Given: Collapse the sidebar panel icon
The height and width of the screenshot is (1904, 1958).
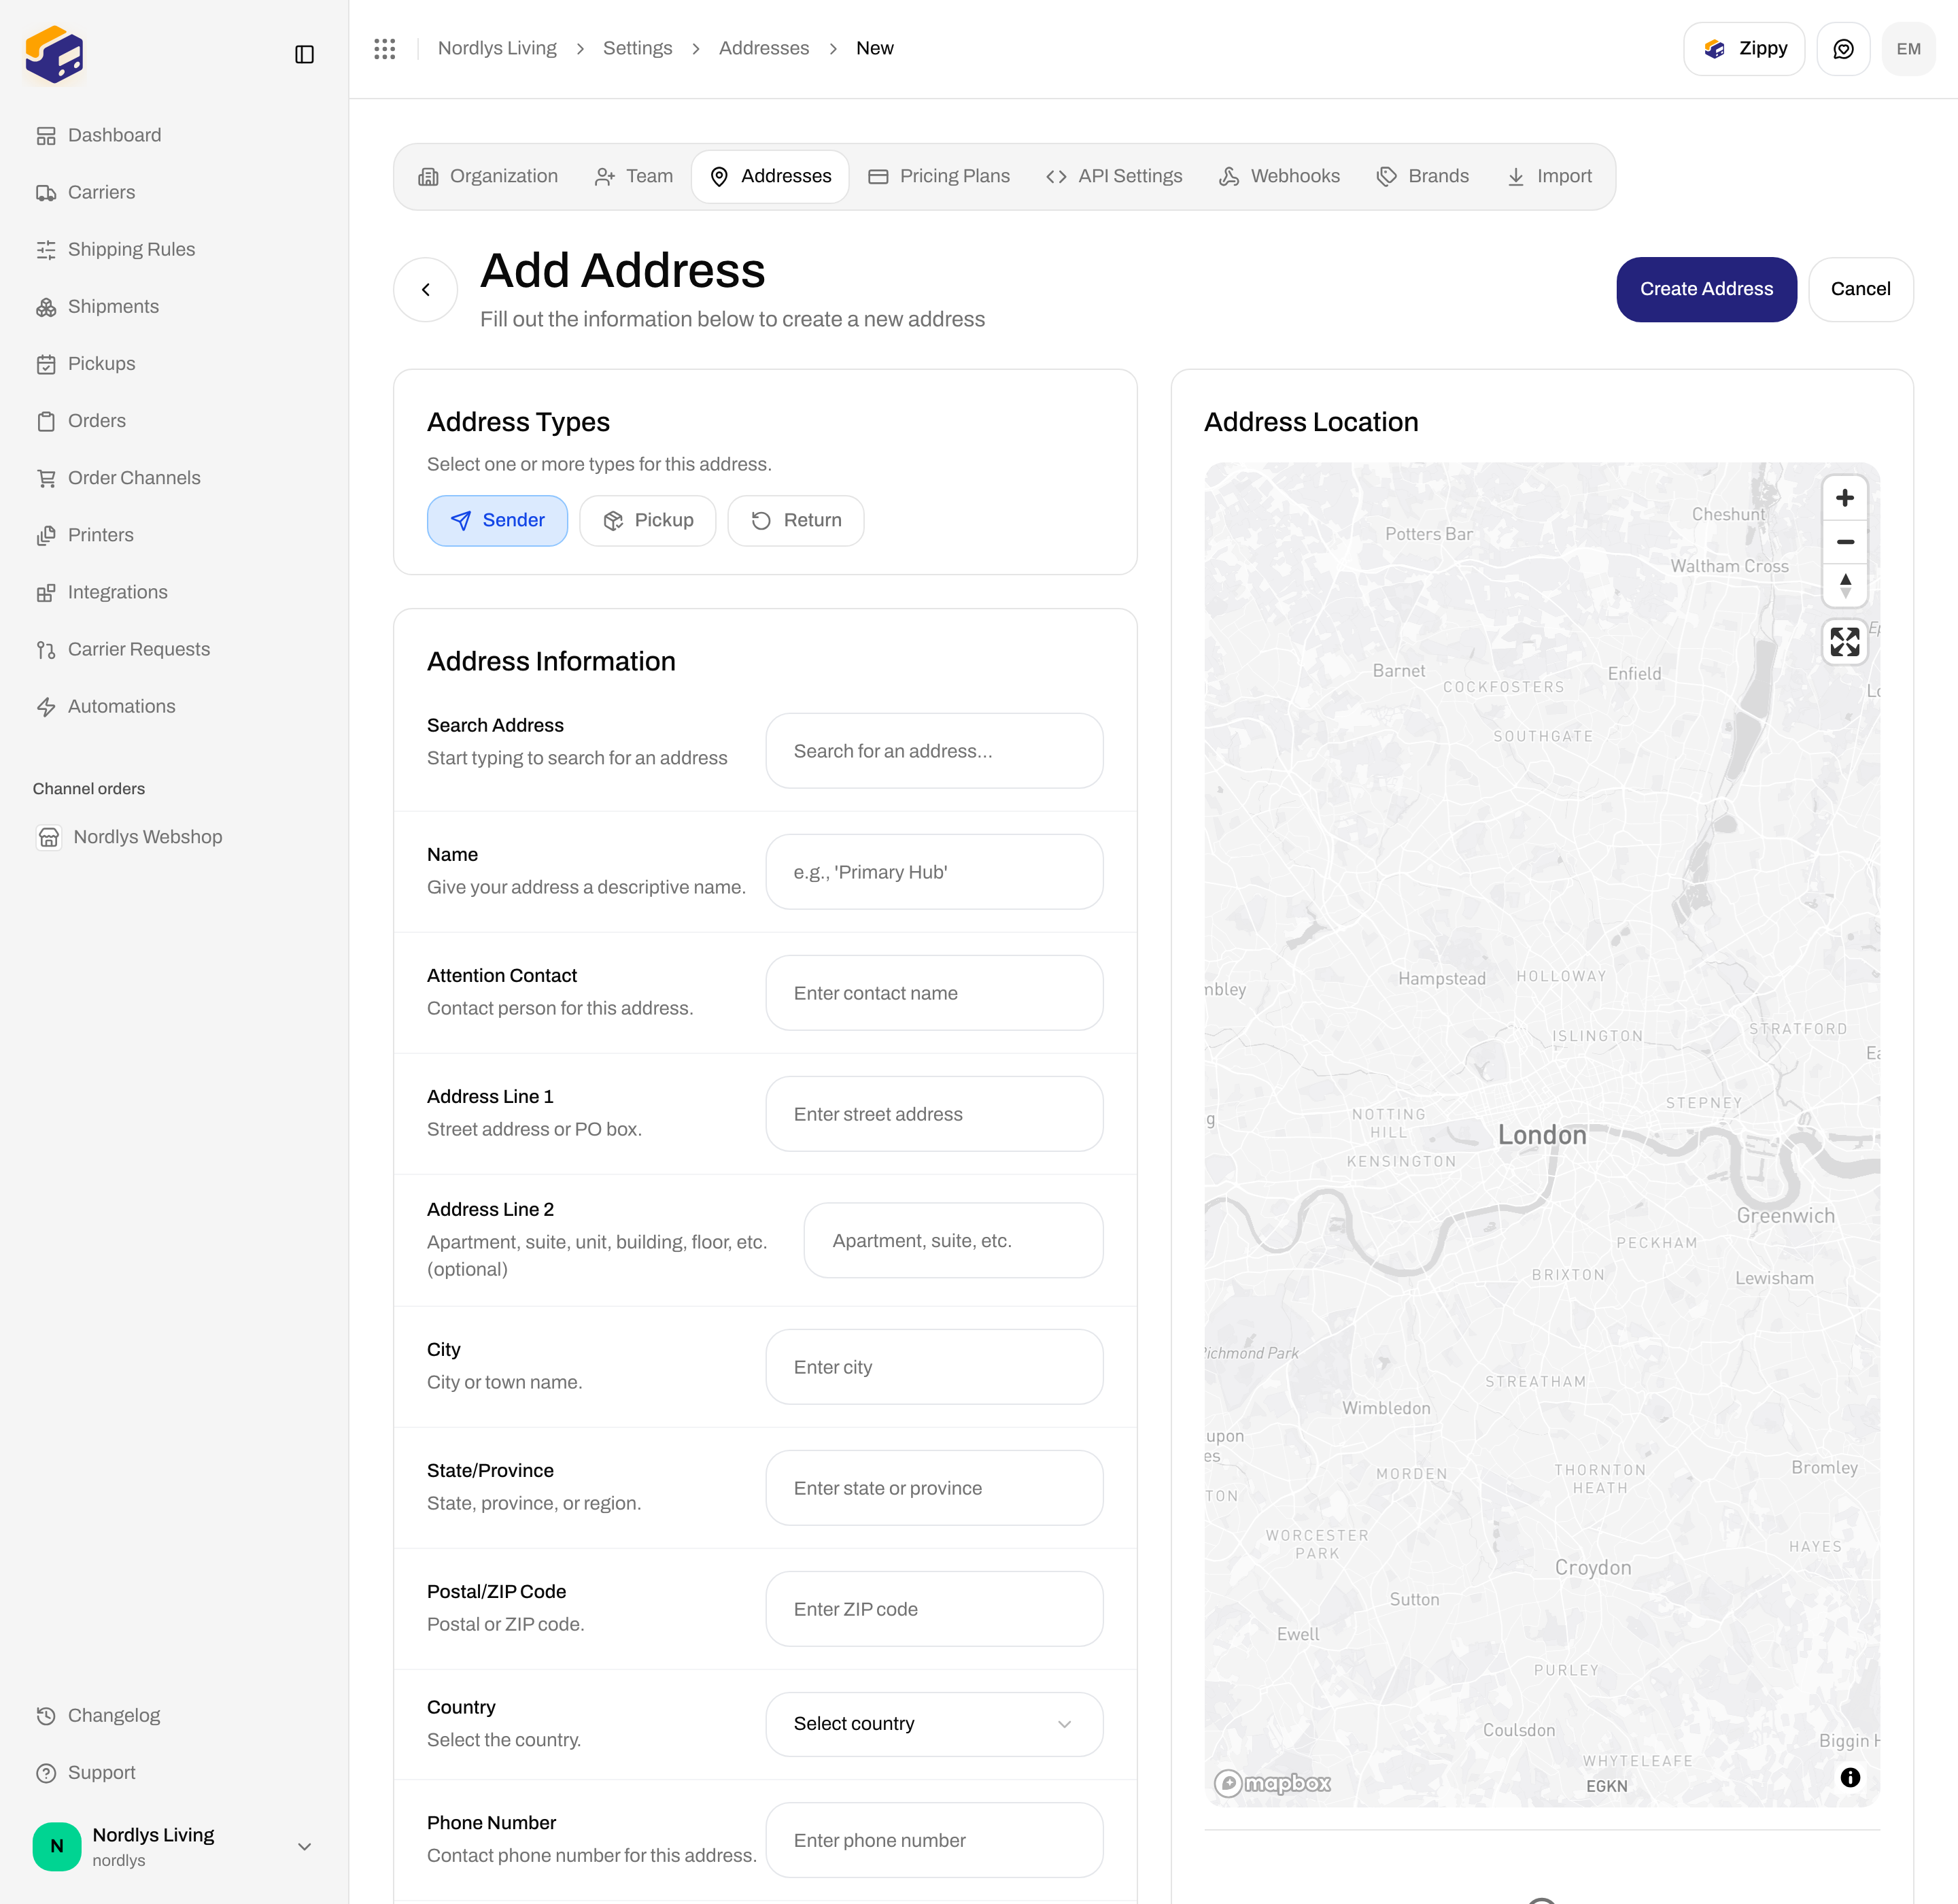Looking at the screenshot, I should [x=304, y=54].
